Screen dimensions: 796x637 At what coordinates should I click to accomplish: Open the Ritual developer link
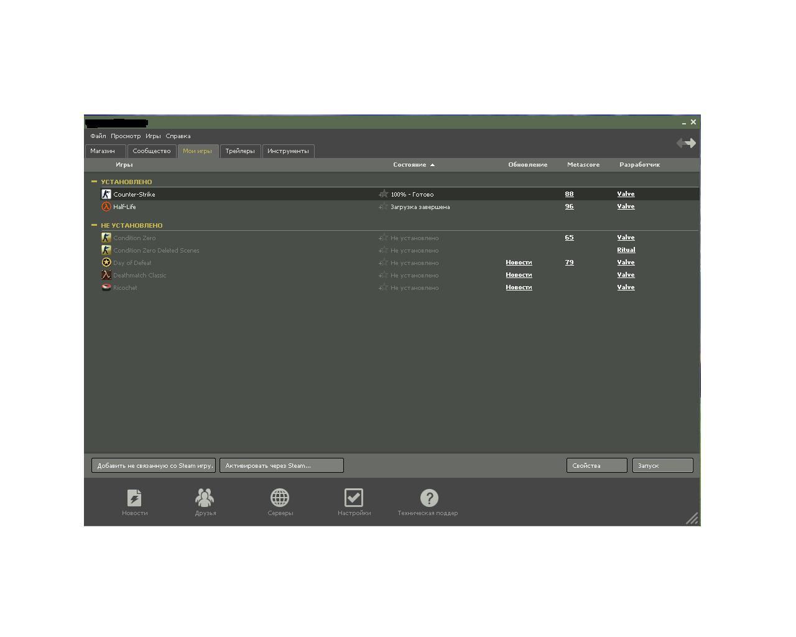(x=626, y=250)
